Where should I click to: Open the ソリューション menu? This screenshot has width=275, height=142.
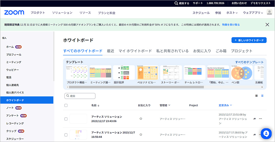tap(62, 13)
